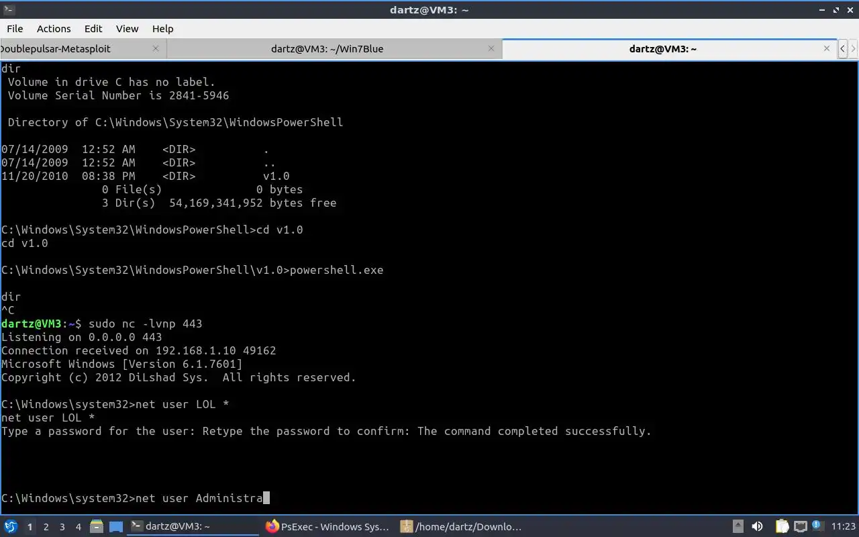Open the Help menu
Viewport: 859px width, 537px height.
pyautogui.click(x=162, y=28)
